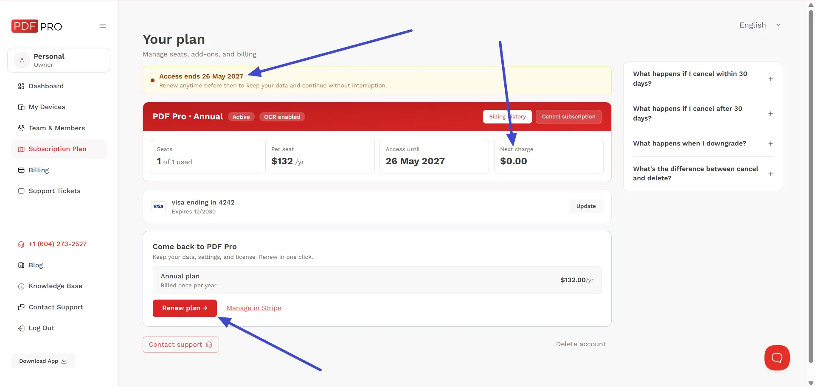Click the Knowledge Base info icon
This screenshot has width=815, height=387.
pyautogui.click(x=21, y=286)
